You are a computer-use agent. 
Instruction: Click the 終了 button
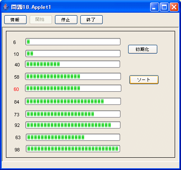pos(91,20)
